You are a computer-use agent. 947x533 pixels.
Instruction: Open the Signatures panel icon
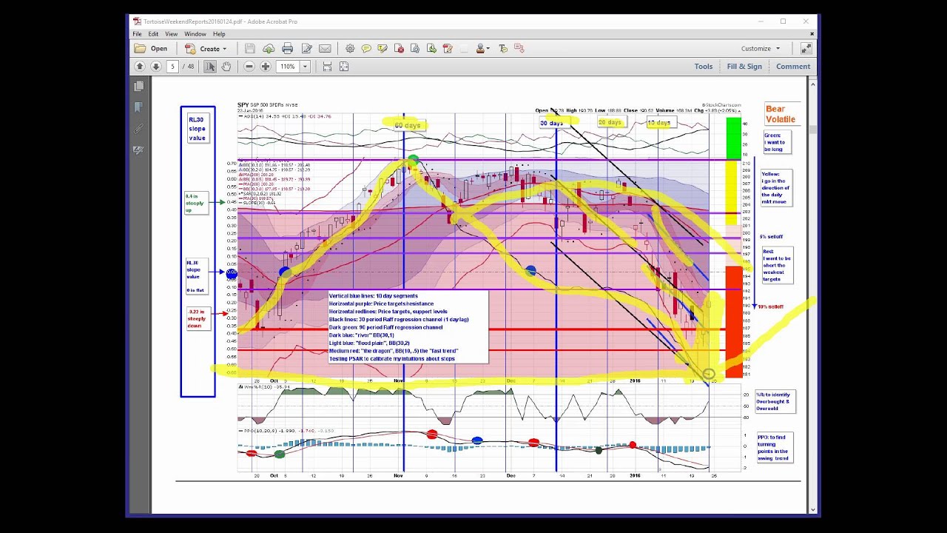point(138,150)
